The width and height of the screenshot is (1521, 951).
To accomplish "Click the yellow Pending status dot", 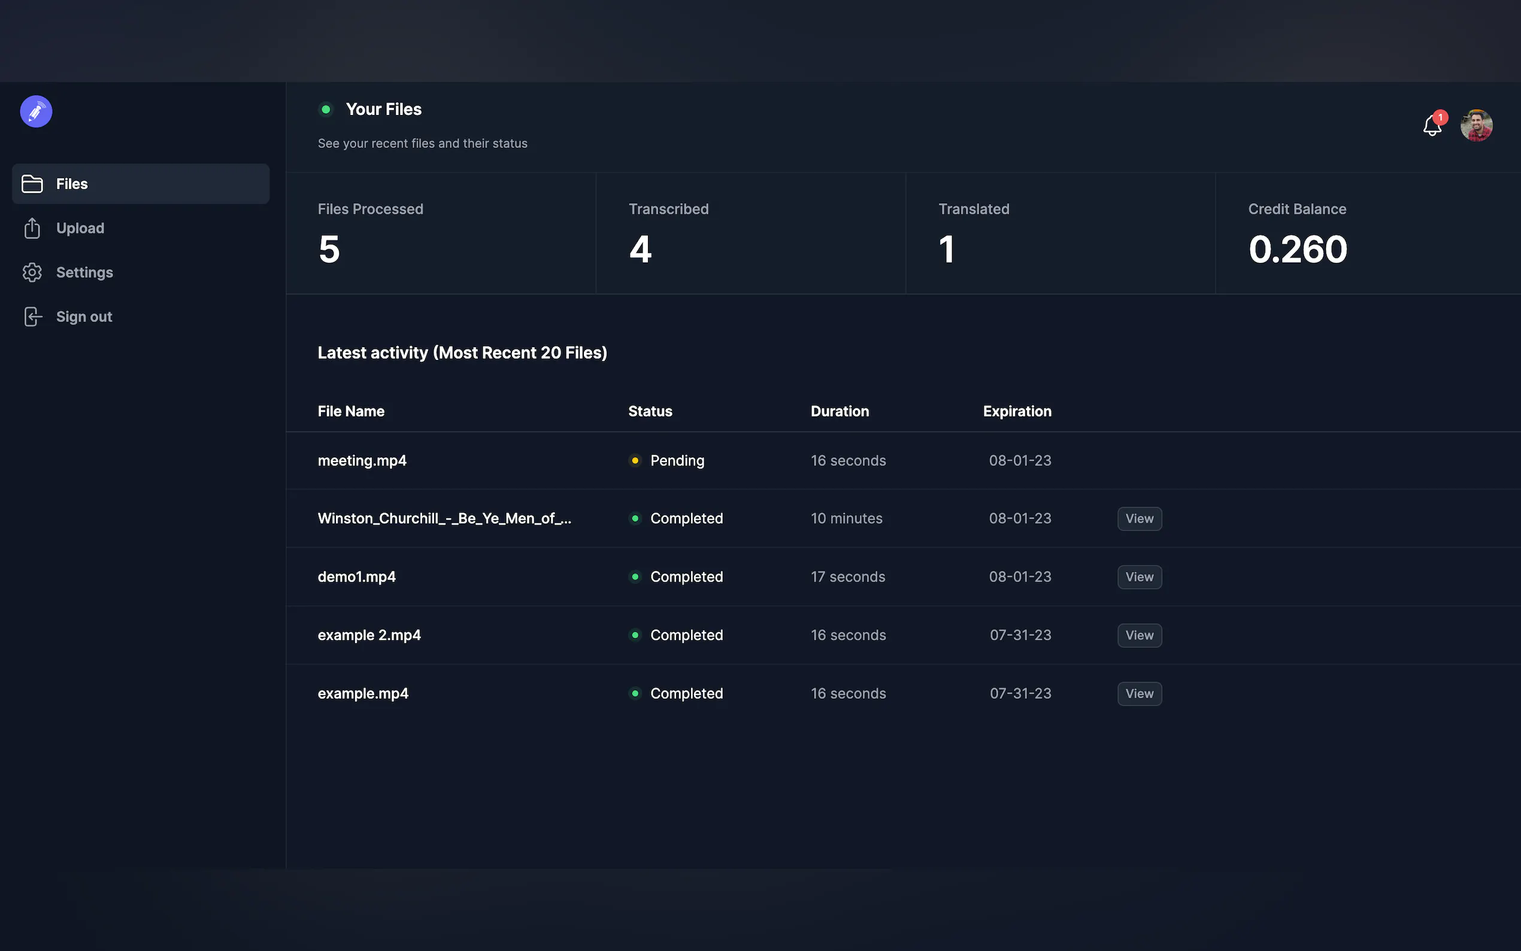I will tap(635, 461).
